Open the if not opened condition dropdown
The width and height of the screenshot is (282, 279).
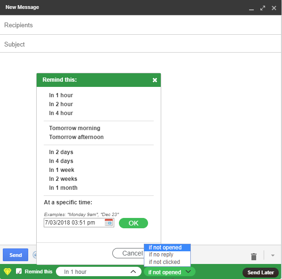click(x=169, y=272)
